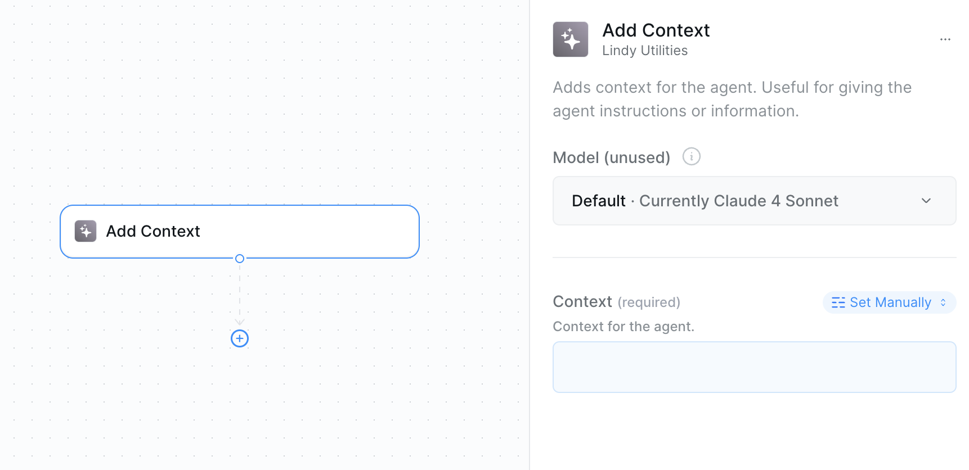This screenshot has width=969, height=470.
Task: Click the up-down arrows beside Set Manually
Action: coord(943,302)
